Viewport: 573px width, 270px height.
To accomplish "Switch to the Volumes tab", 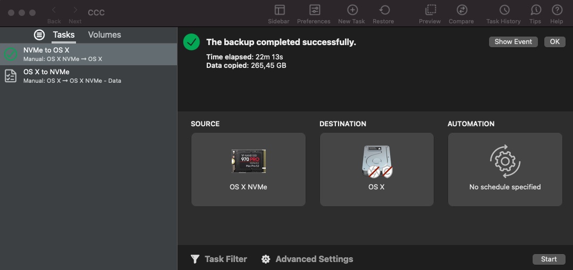I will point(105,34).
